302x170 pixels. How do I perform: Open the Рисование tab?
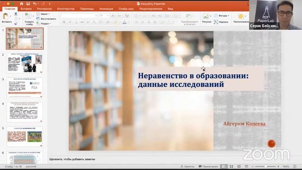[44, 9]
